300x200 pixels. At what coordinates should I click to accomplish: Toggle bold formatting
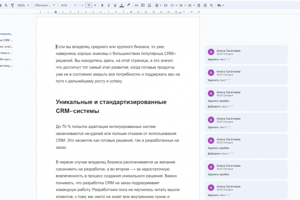[x=102, y=5]
